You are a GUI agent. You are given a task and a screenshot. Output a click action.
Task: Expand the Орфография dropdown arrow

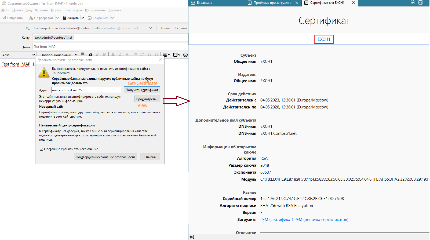pos(57,18)
